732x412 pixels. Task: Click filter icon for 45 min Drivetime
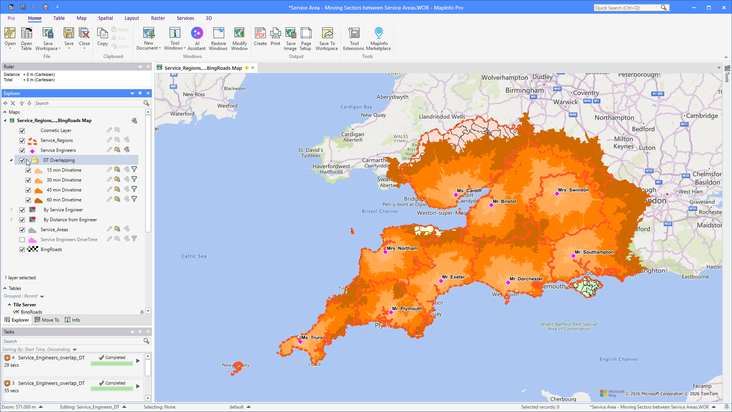coord(134,189)
